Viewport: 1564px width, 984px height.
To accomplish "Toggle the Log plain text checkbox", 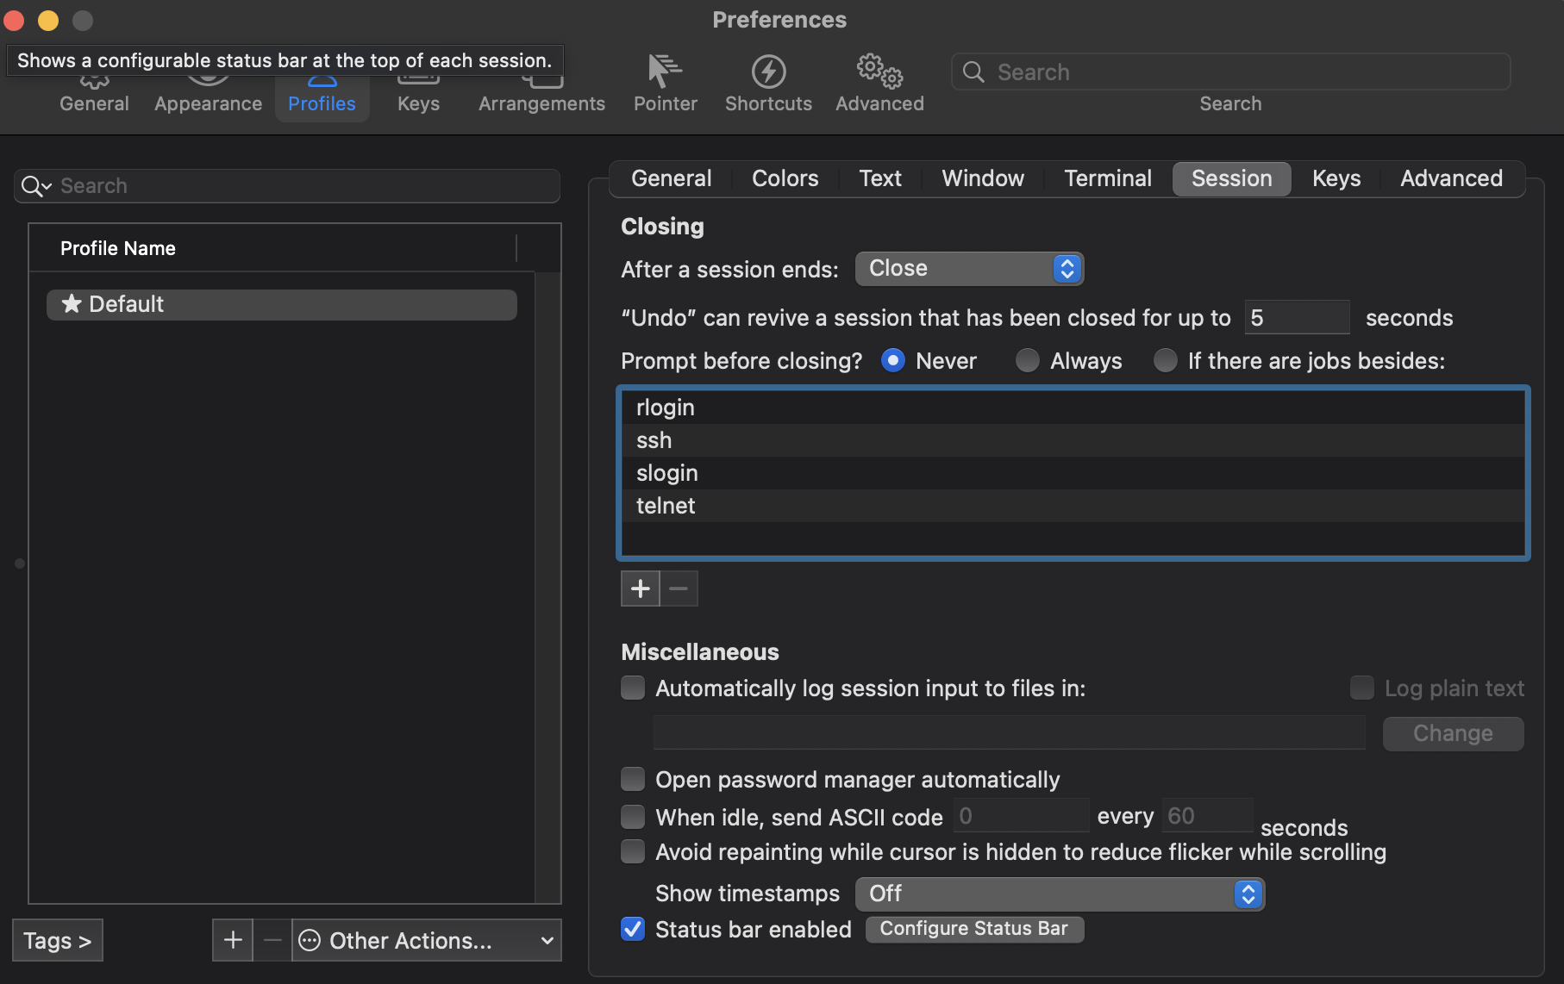I will 1361,688.
